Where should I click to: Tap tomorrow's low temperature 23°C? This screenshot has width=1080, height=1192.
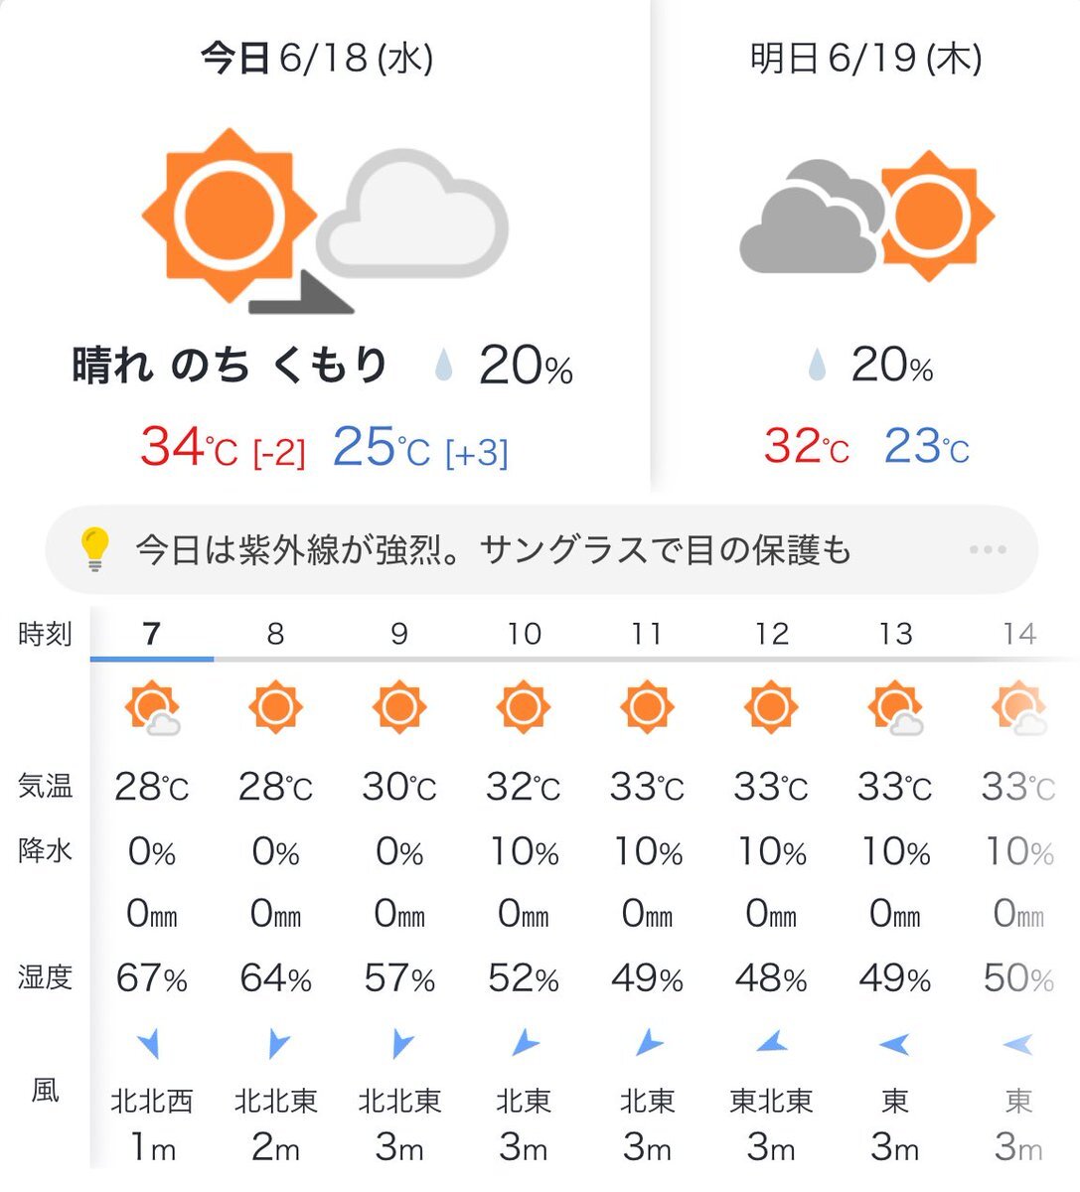(926, 445)
